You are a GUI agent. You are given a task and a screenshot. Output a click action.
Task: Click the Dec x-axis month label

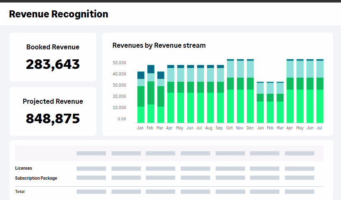(x=250, y=128)
